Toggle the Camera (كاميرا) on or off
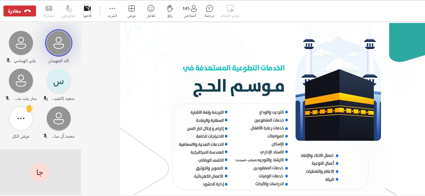 87,9
